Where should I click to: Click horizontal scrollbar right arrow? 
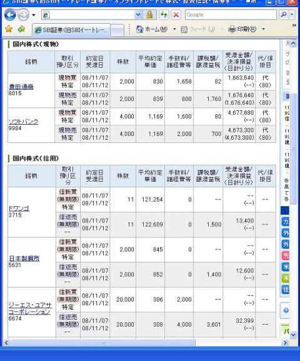285,343
